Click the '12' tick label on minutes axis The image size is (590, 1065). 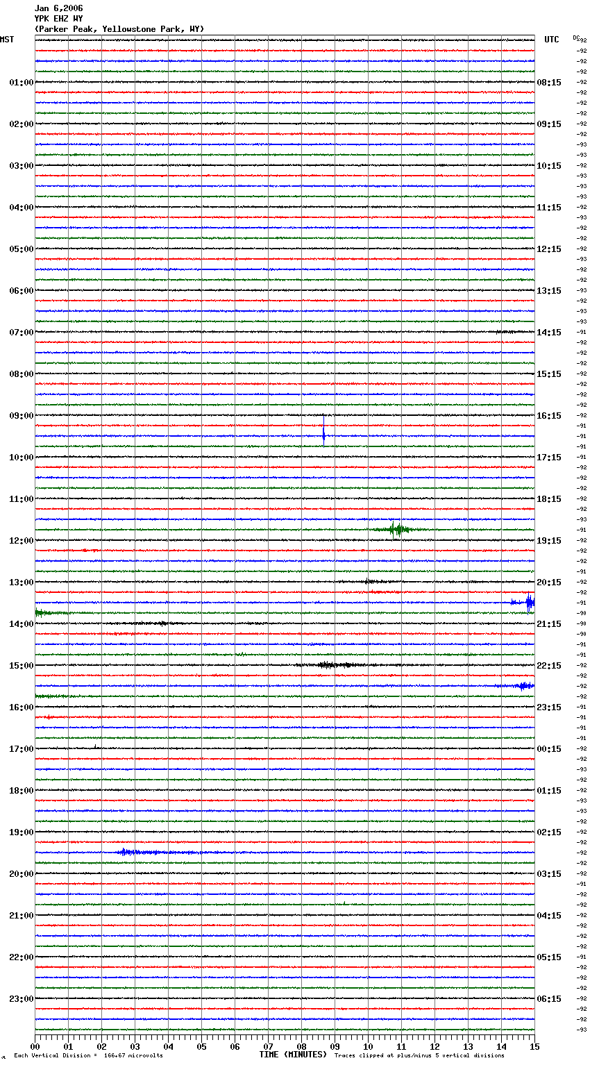(x=435, y=1046)
